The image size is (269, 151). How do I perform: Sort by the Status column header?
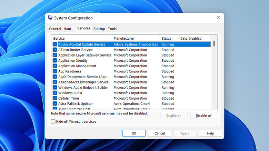coord(169,38)
